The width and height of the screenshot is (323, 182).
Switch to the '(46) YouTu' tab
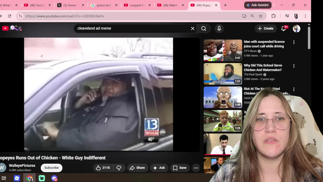(37, 5)
